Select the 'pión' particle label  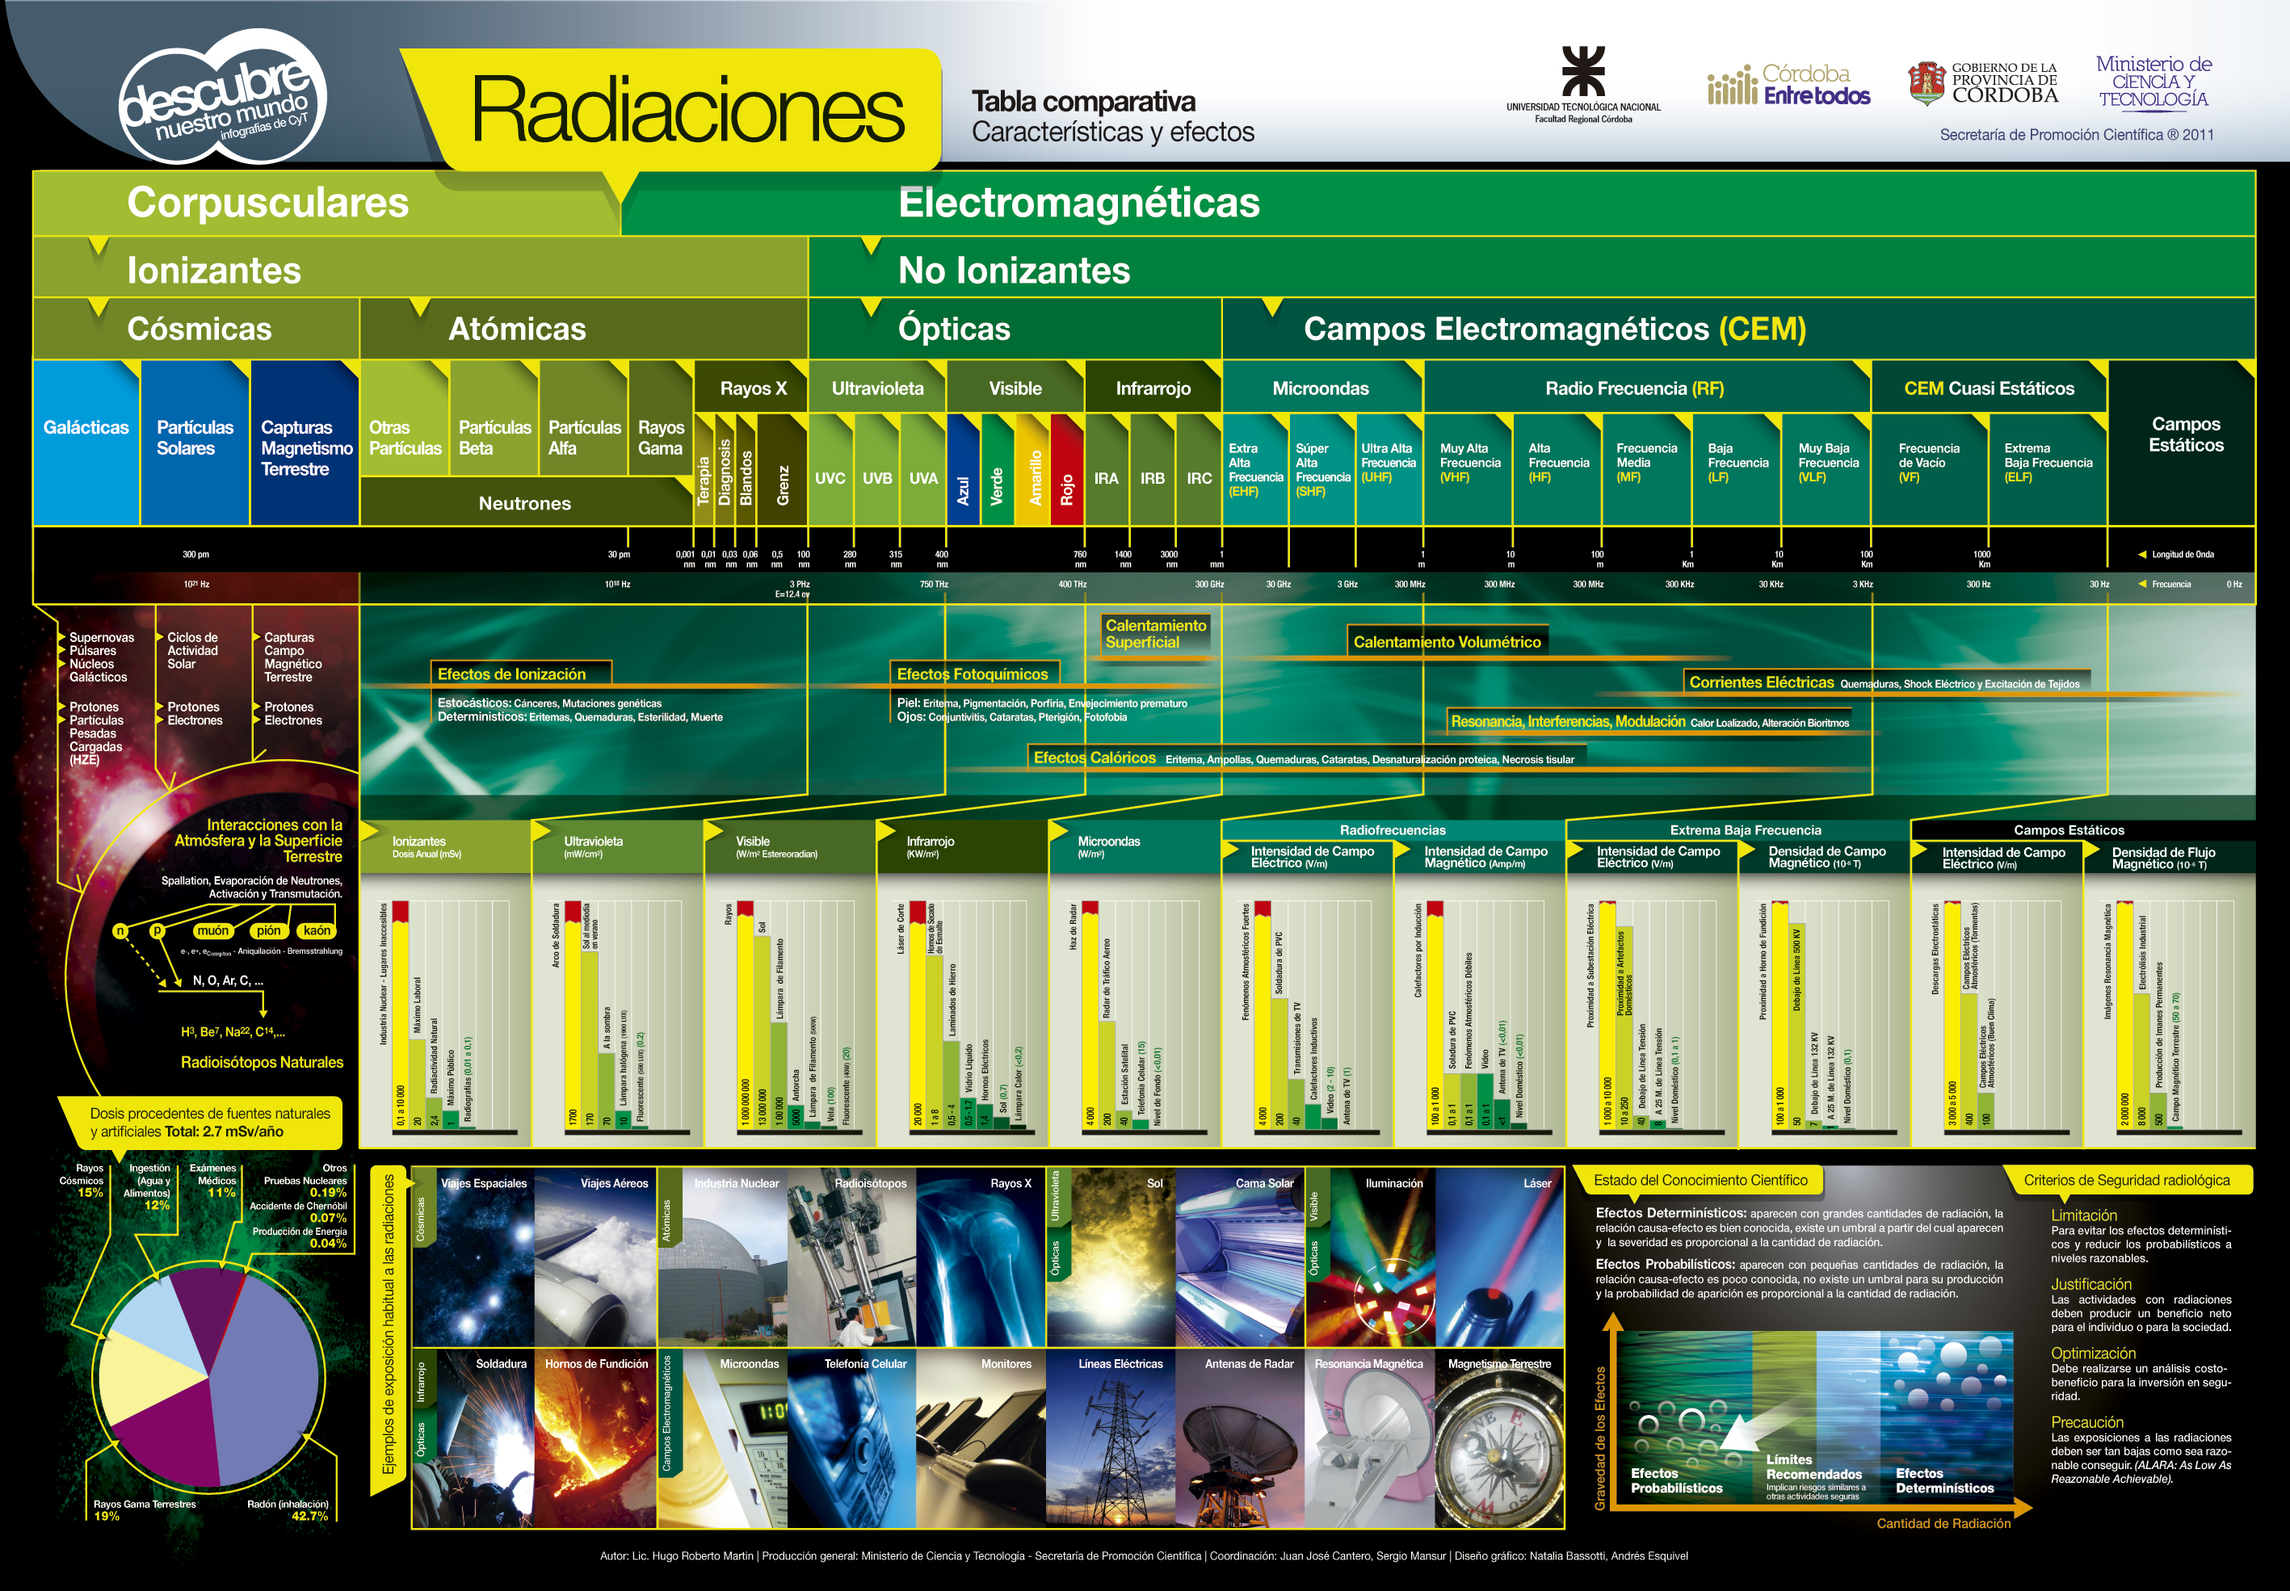[x=268, y=930]
